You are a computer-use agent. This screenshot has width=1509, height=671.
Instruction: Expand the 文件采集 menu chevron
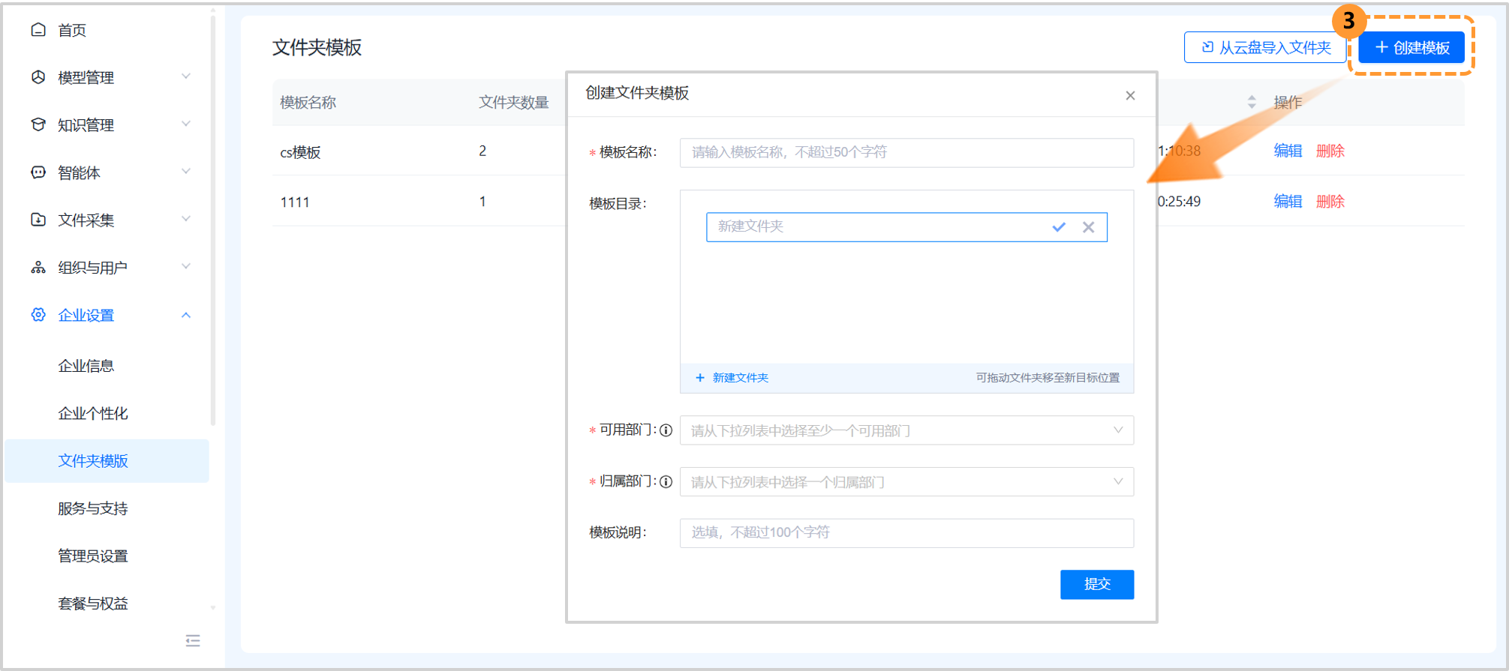(x=186, y=219)
